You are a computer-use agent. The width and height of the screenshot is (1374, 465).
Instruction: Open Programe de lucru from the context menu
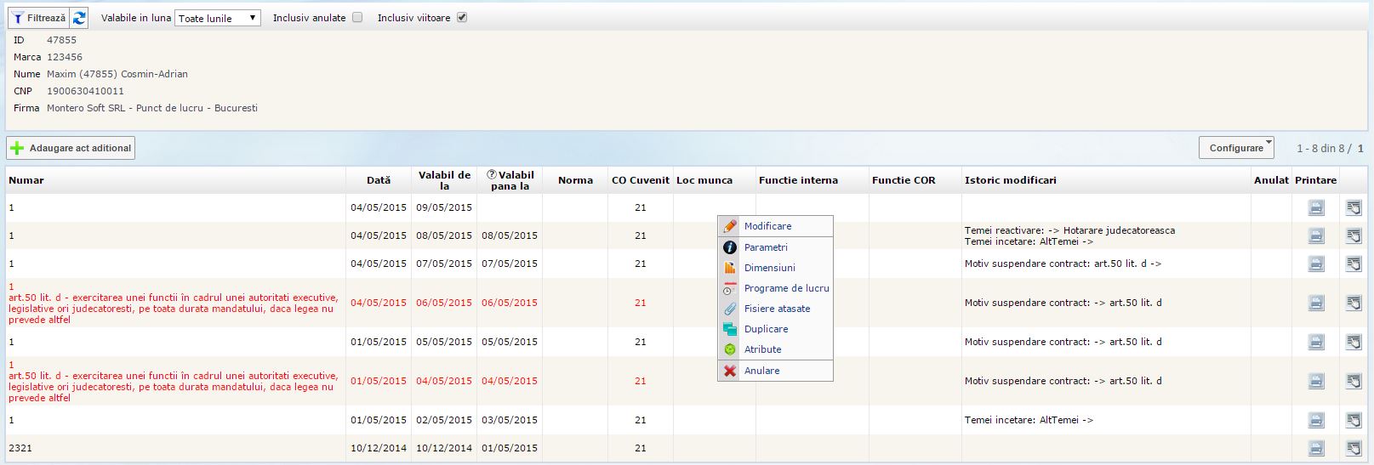coord(786,288)
